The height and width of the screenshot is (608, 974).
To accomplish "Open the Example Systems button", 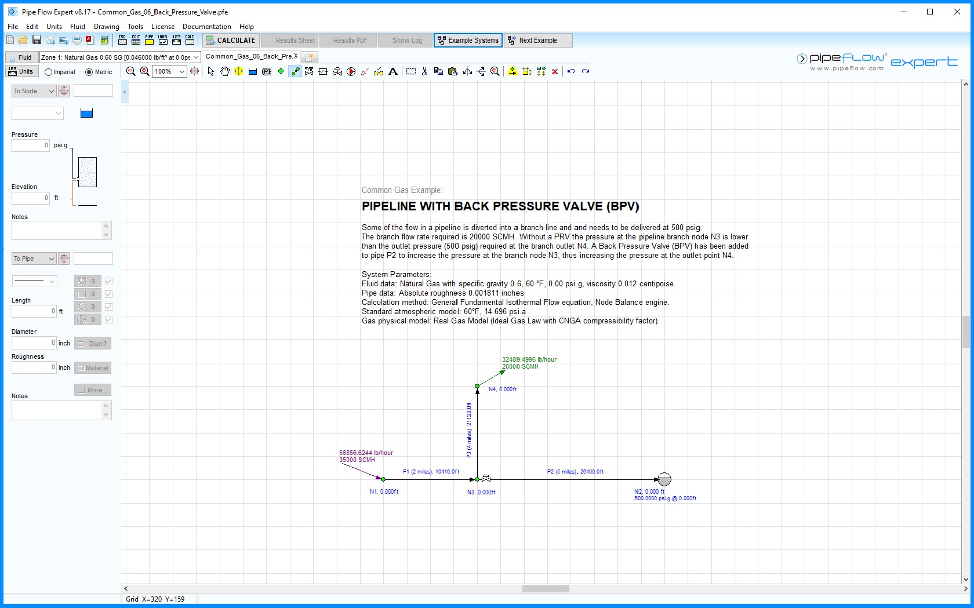I will pos(468,40).
